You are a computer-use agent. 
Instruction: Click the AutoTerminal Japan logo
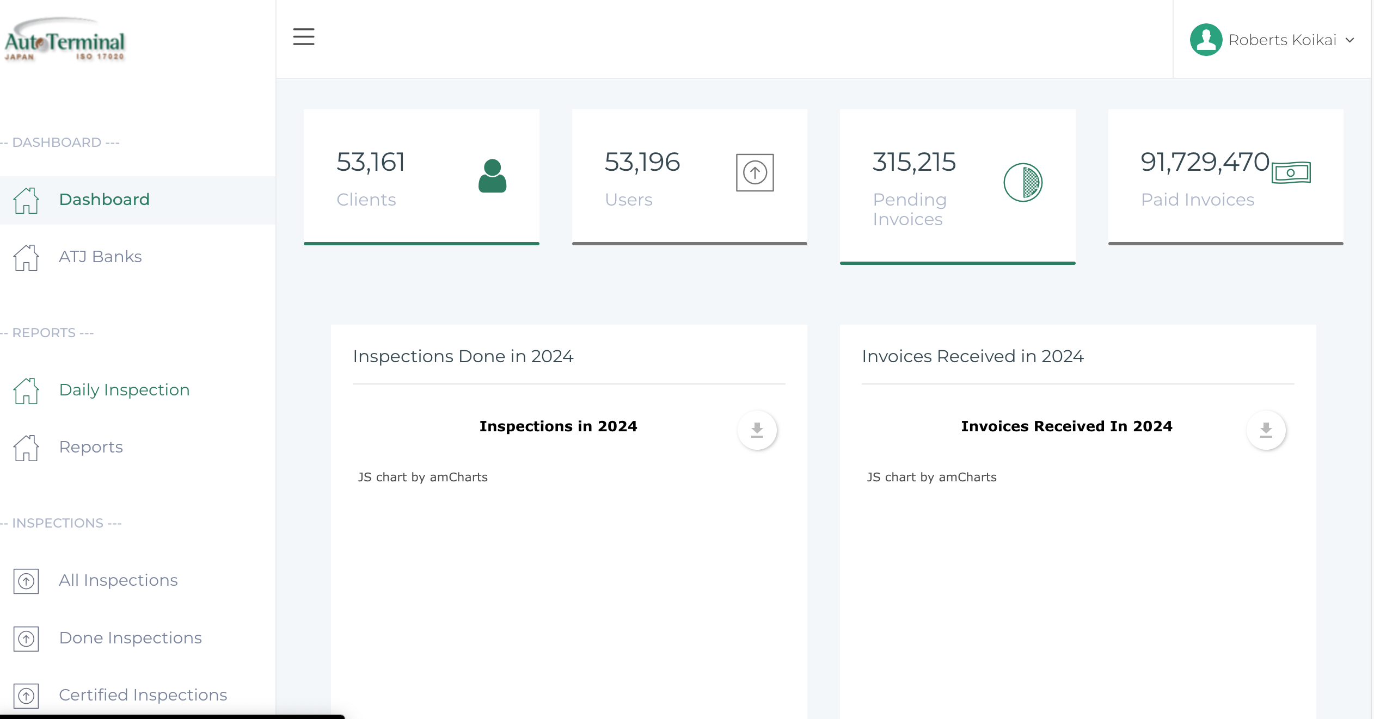(65, 41)
